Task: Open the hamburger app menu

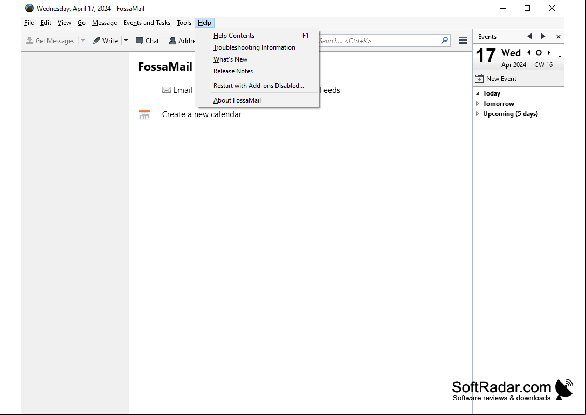Action: [x=463, y=40]
